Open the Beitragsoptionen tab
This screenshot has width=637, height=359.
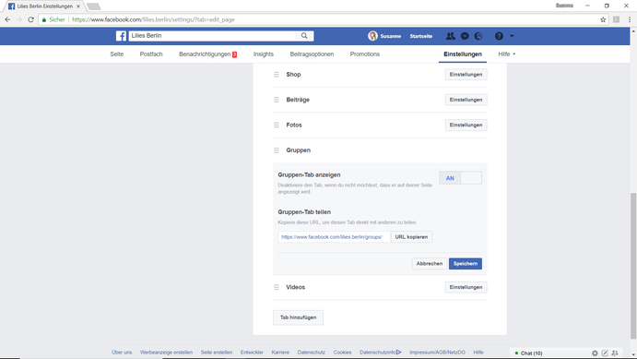coord(312,54)
